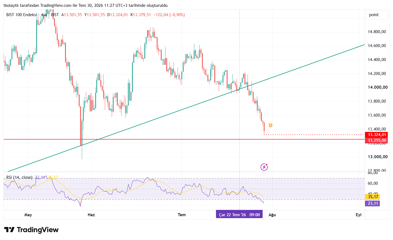The height and width of the screenshot is (240, 393).
Task: Click the Çar 22 Tem '26 09:00 date label
Action: [x=239, y=215]
